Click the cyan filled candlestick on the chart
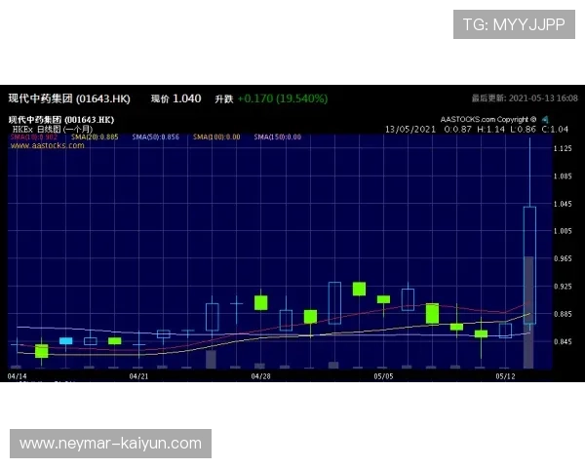This screenshot has height=468, width=585. [66, 341]
